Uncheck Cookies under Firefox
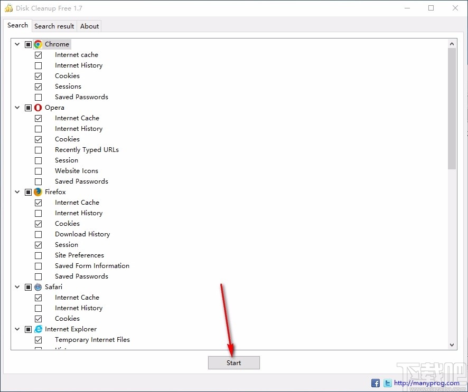The width and height of the screenshot is (468, 392). pyautogui.click(x=38, y=223)
